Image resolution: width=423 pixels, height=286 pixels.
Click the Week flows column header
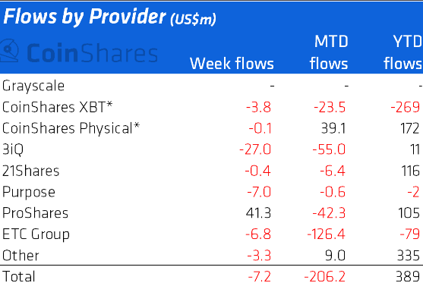232,64
